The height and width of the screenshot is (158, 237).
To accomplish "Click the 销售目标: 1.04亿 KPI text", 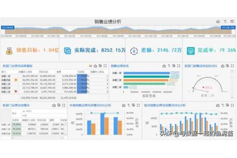I will click(38, 50).
